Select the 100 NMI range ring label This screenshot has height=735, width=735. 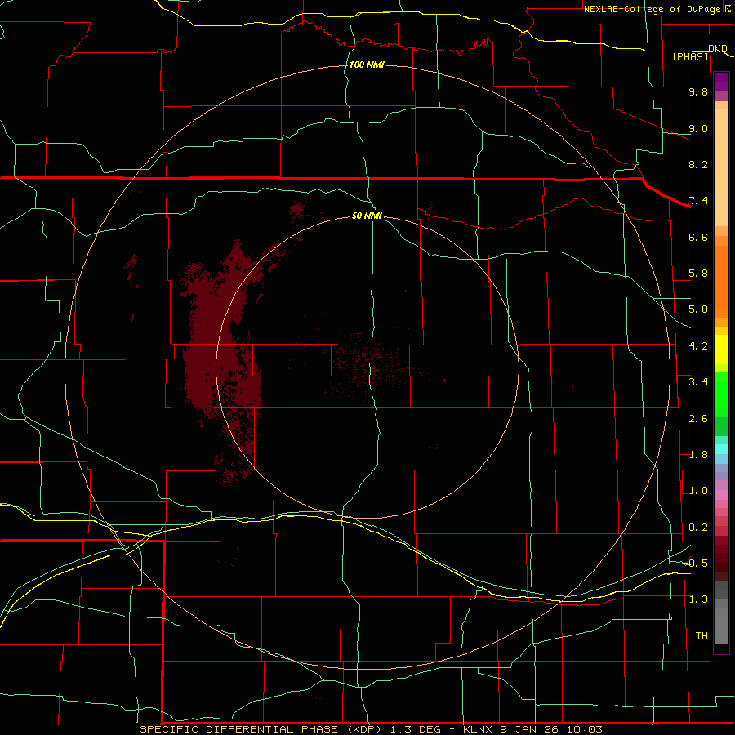367,65
